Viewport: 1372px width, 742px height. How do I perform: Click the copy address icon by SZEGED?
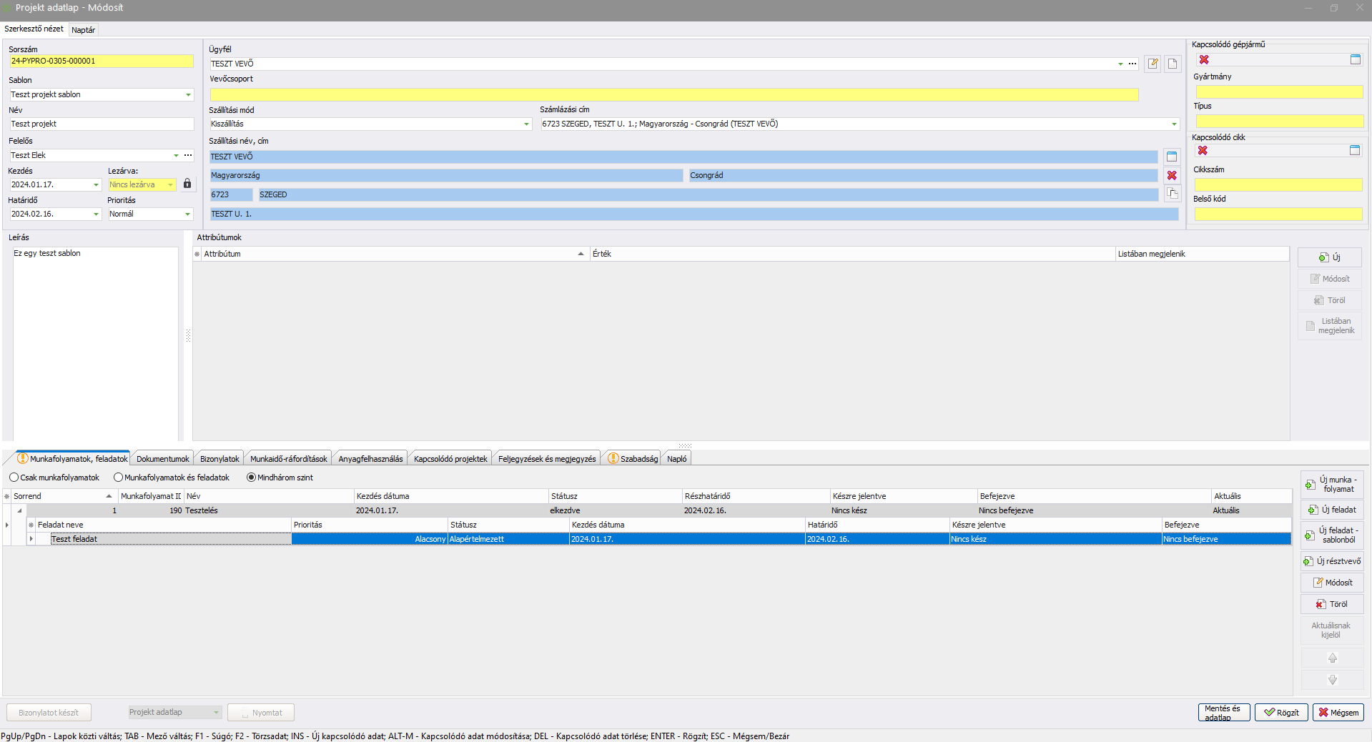[x=1172, y=194]
